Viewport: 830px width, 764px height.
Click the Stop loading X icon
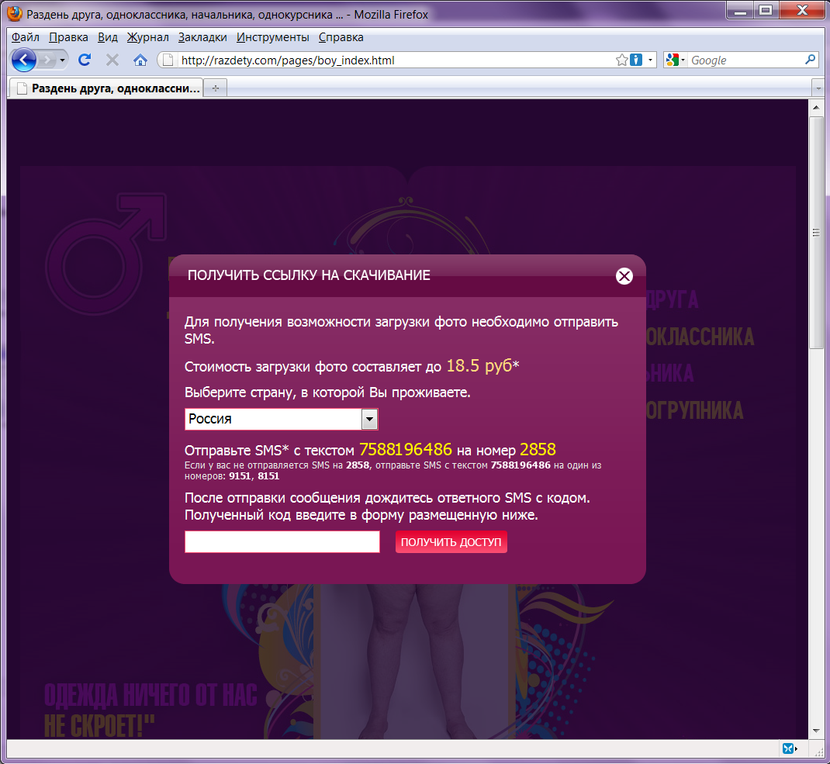coord(112,60)
